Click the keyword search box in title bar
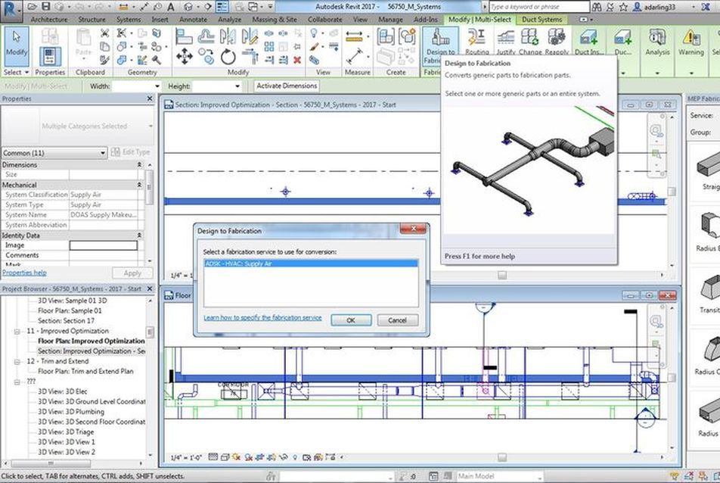The width and height of the screenshot is (720, 483). point(539,7)
